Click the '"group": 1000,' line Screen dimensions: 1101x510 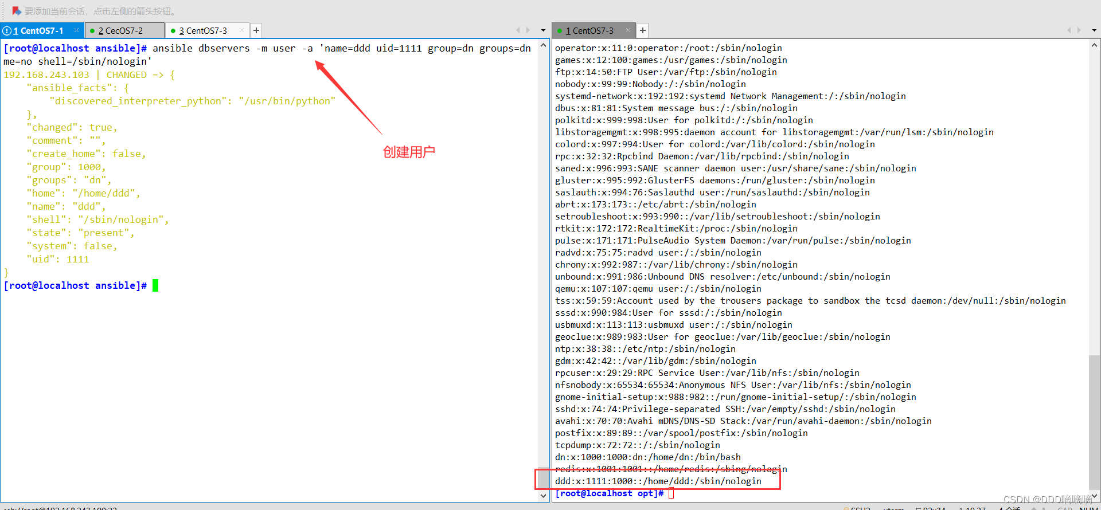pos(66,167)
